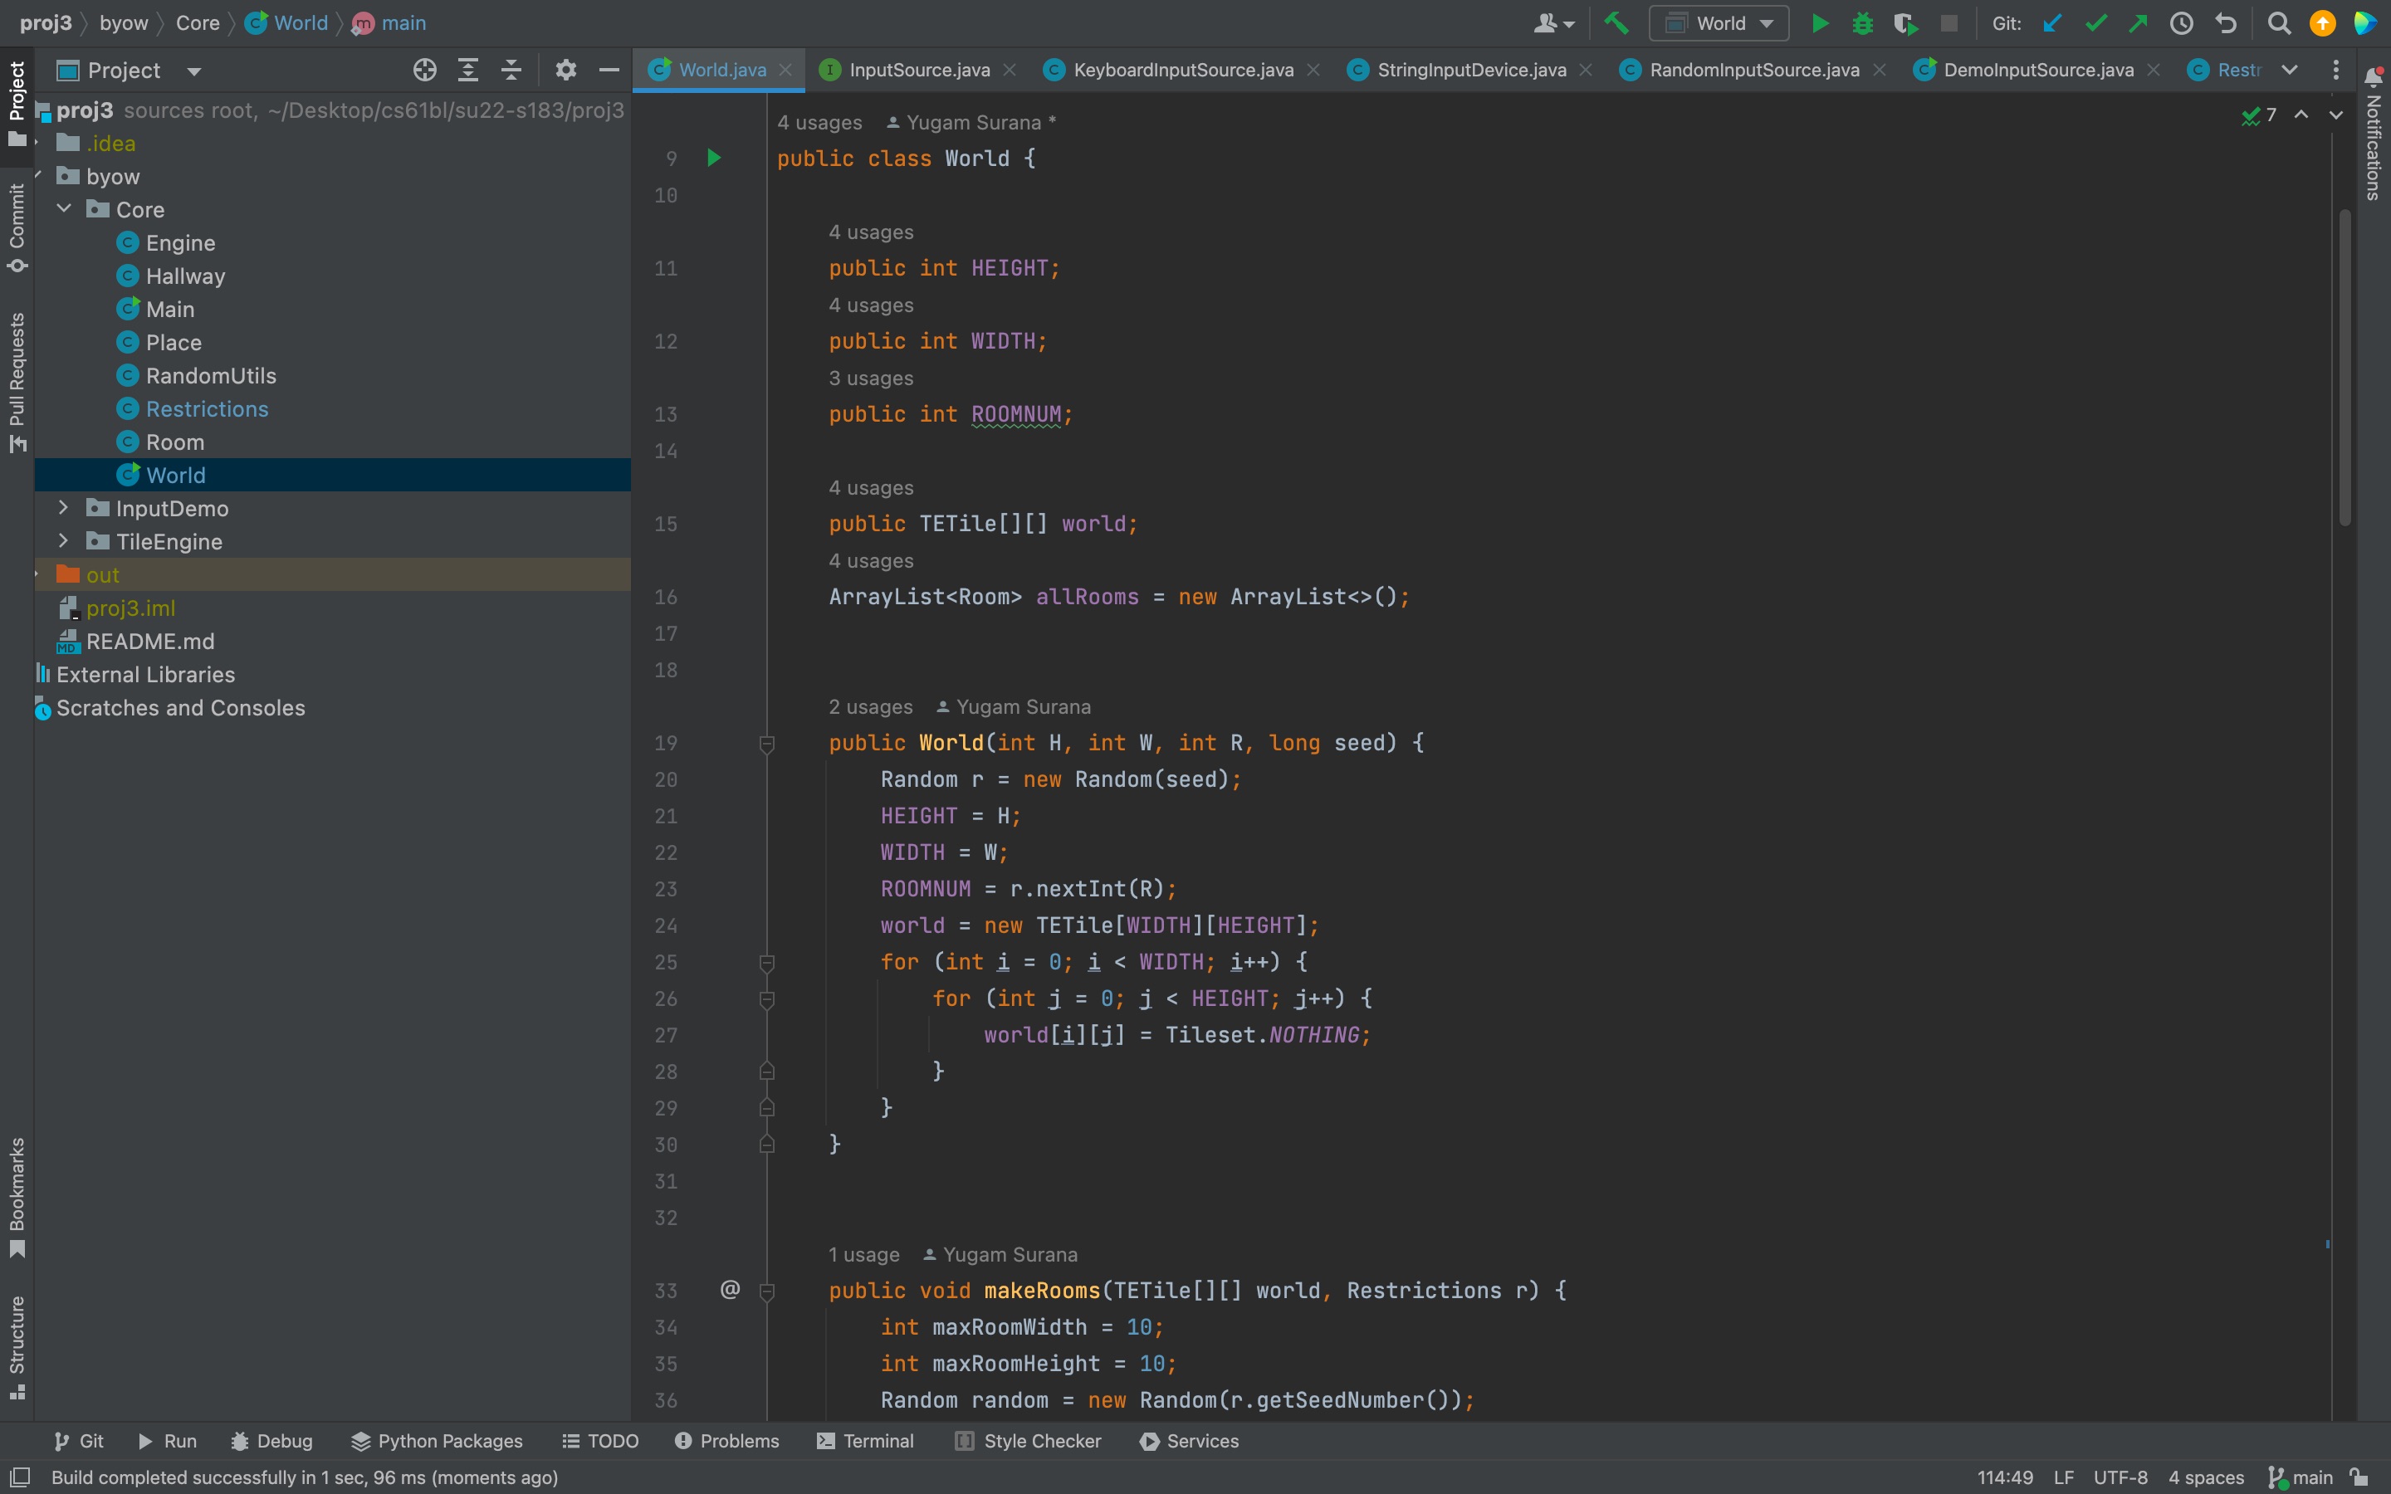Run the World configuration with green play button

[1819, 22]
